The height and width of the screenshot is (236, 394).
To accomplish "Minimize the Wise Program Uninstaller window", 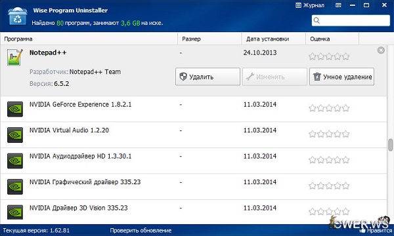I will [x=353, y=5].
